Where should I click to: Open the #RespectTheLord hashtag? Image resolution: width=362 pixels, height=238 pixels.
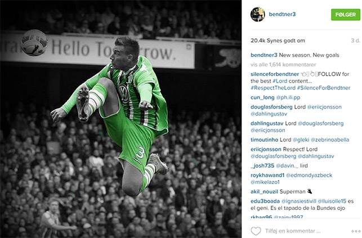pyautogui.click(x=273, y=88)
